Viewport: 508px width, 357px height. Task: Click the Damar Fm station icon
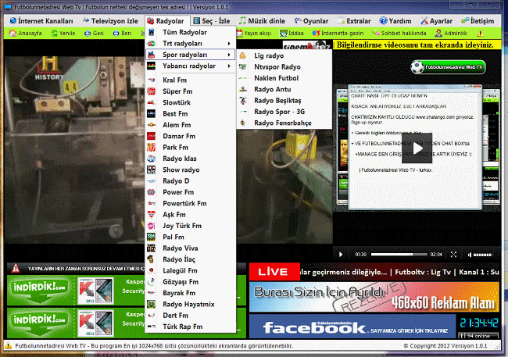click(x=152, y=136)
